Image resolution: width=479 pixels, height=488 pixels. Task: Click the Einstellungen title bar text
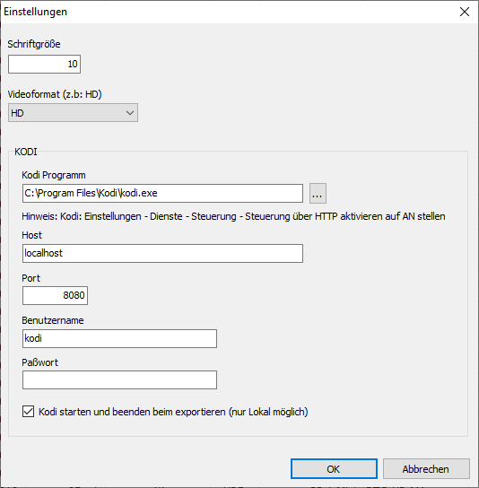click(36, 12)
